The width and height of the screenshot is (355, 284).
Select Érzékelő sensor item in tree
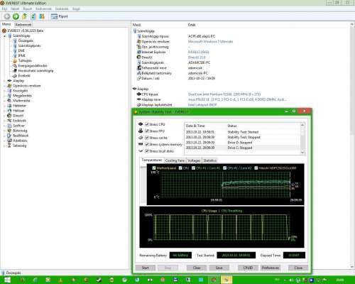pos(24,75)
